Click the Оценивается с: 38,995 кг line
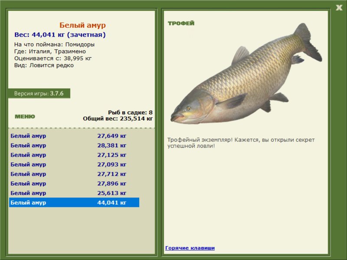347x260 pixels. (x=53, y=58)
